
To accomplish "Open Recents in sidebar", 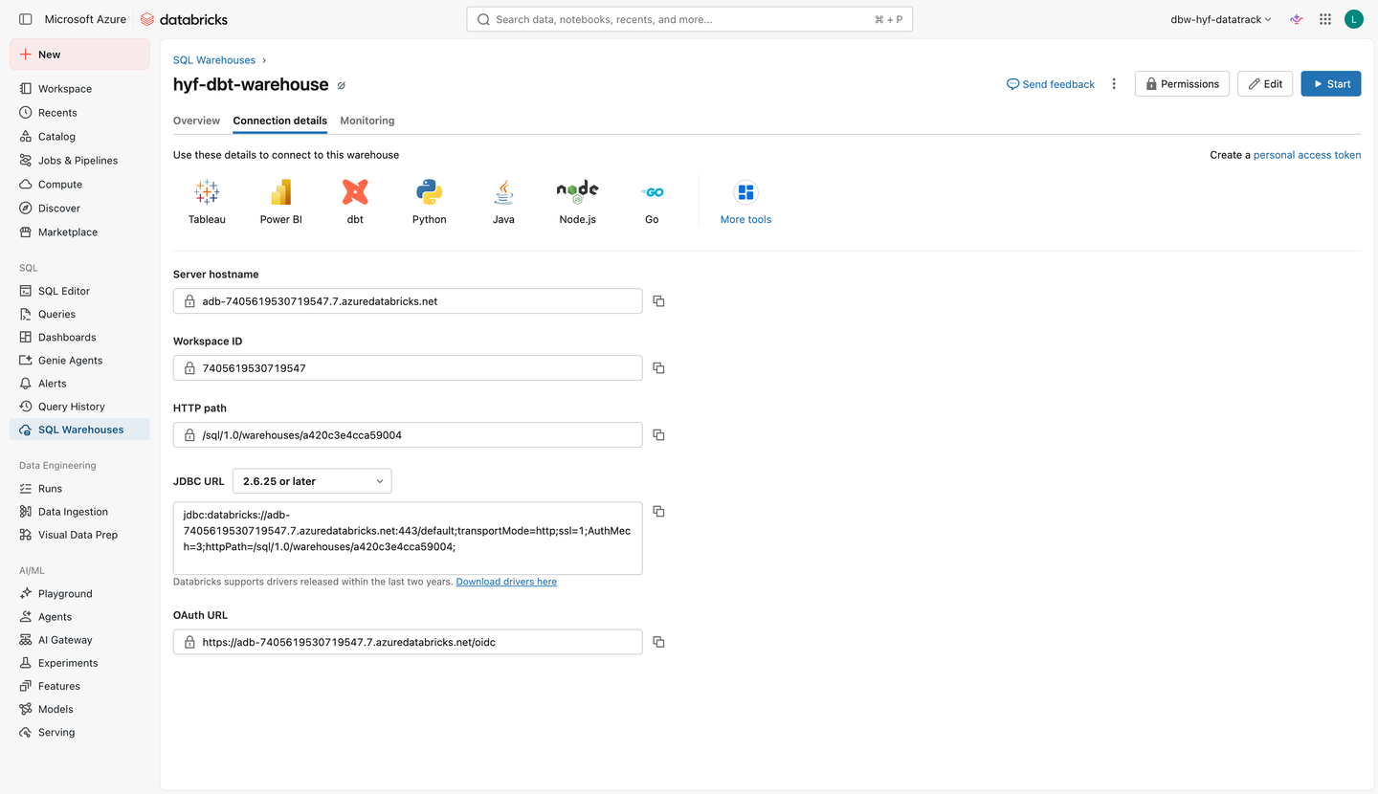I will [79, 113].
